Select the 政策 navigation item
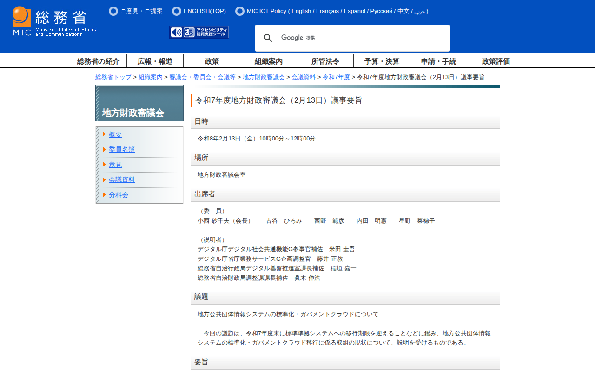Viewport: 595px width, 372px height. [212, 61]
